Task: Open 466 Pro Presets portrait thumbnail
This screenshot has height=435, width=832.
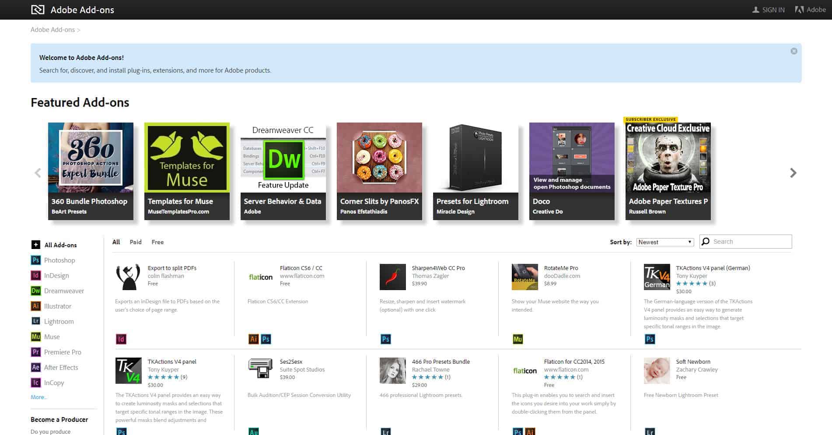Action: point(393,370)
